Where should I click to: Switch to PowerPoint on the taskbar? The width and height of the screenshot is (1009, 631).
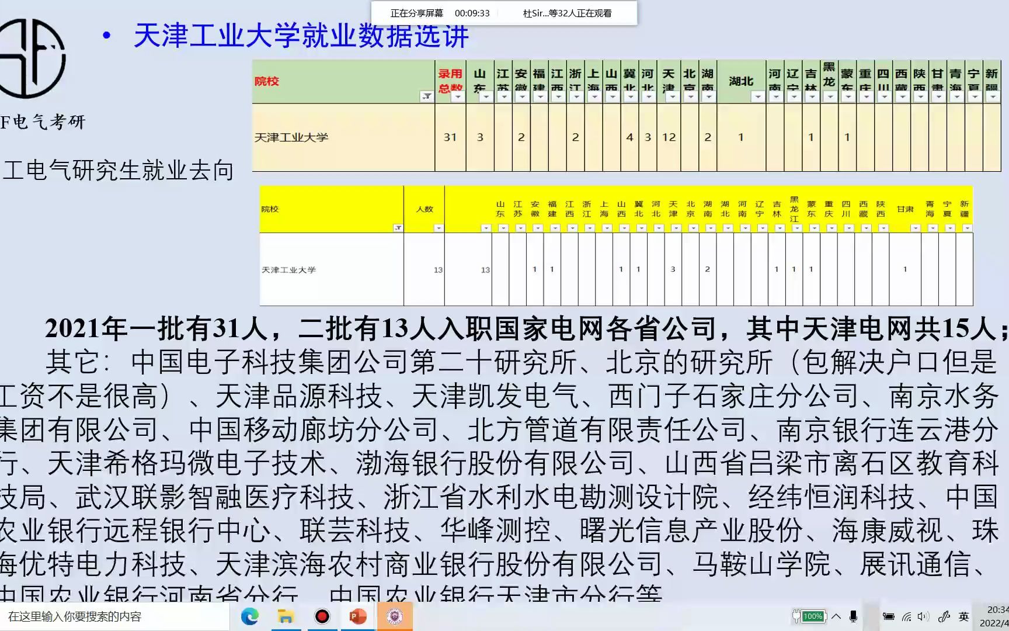[x=358, y=616]
